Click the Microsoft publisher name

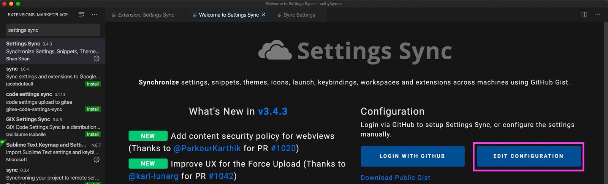pos(17,160)
